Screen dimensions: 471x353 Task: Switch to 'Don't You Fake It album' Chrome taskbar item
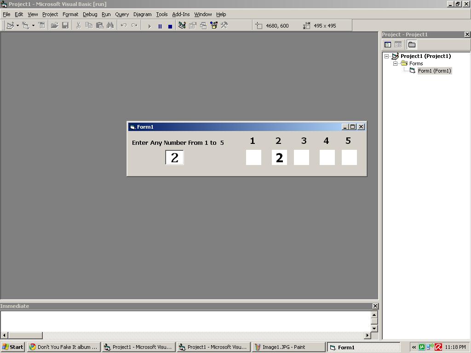coord(63,347)
